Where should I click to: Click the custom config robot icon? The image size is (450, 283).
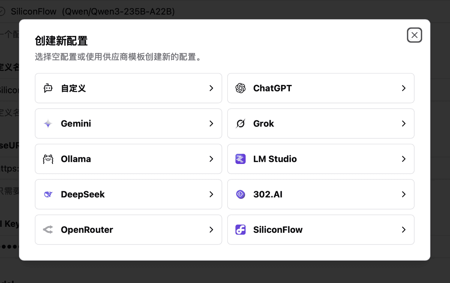pyautogui.click(x=48, y=88)
